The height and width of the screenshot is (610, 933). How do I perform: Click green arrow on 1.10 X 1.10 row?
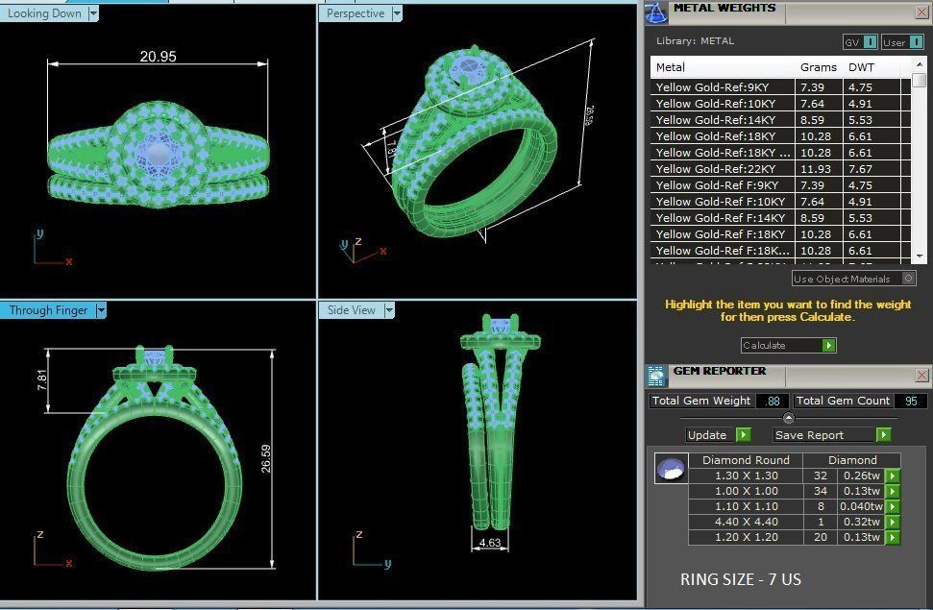pos(892,506)
